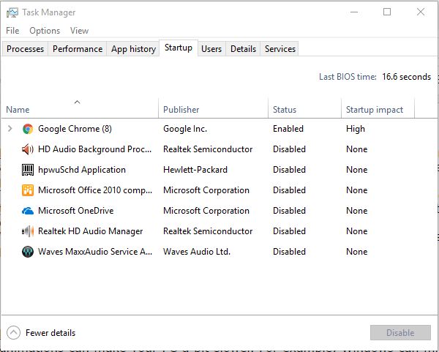Click the Microsoft Office 2010 icon
This screenshot has height=352, width=439.
28,190
